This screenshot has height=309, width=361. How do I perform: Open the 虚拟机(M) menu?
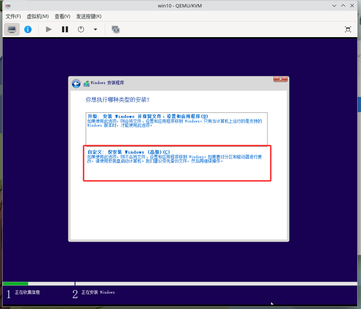[x=38, y=16]
